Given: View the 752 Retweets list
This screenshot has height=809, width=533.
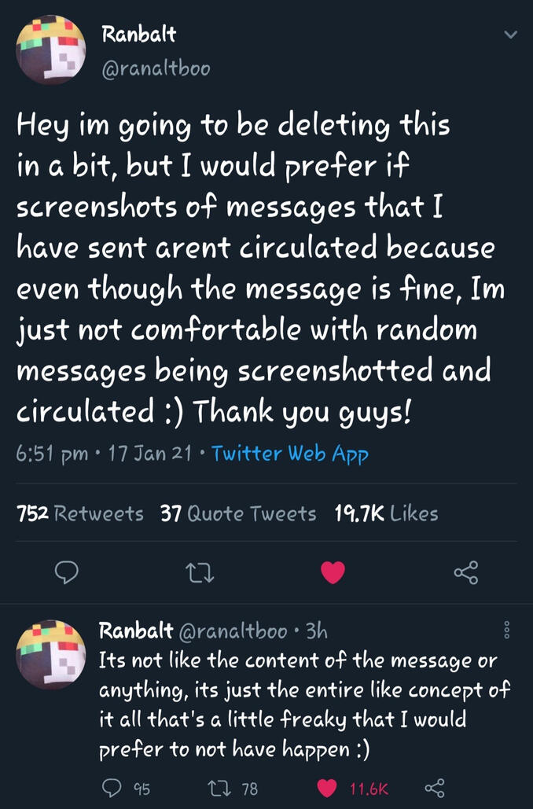Looking at the screenshot, I should tap(80, 514).
